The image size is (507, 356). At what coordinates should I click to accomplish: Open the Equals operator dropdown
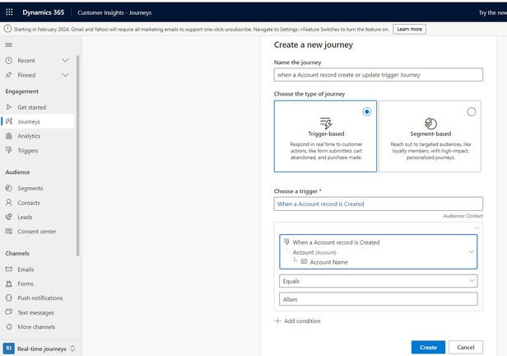click(379, 281)
